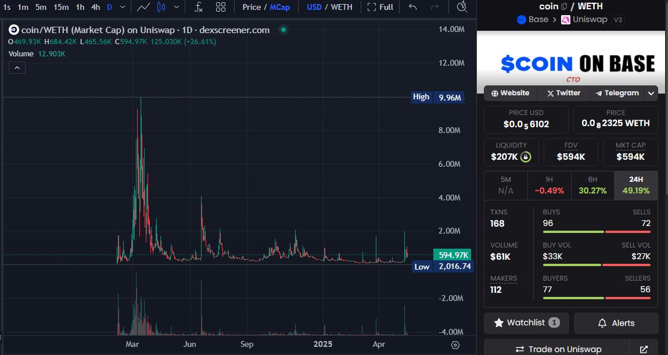Click the green market status dot
Viewport: 668px width, 355px height.
[283, 30]
